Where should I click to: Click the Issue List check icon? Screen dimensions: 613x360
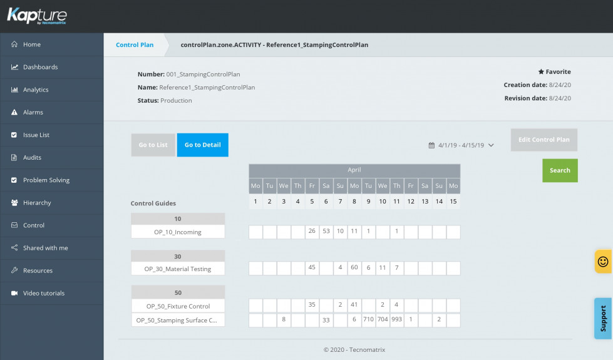pos(14,135)
